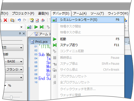Click the greyed redo arrow icon
This screenshot has width=134, height=101.
25,20
